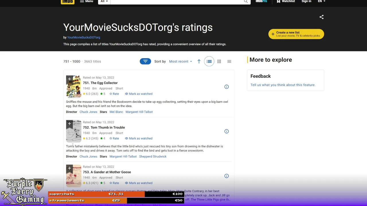Add Tom Thumb in Trouble to watchlist
The height and width of the screenshot is (206, 367).
tap(69, 124)
